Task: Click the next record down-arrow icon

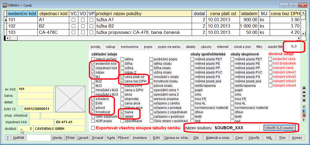Action: (304, 96)
